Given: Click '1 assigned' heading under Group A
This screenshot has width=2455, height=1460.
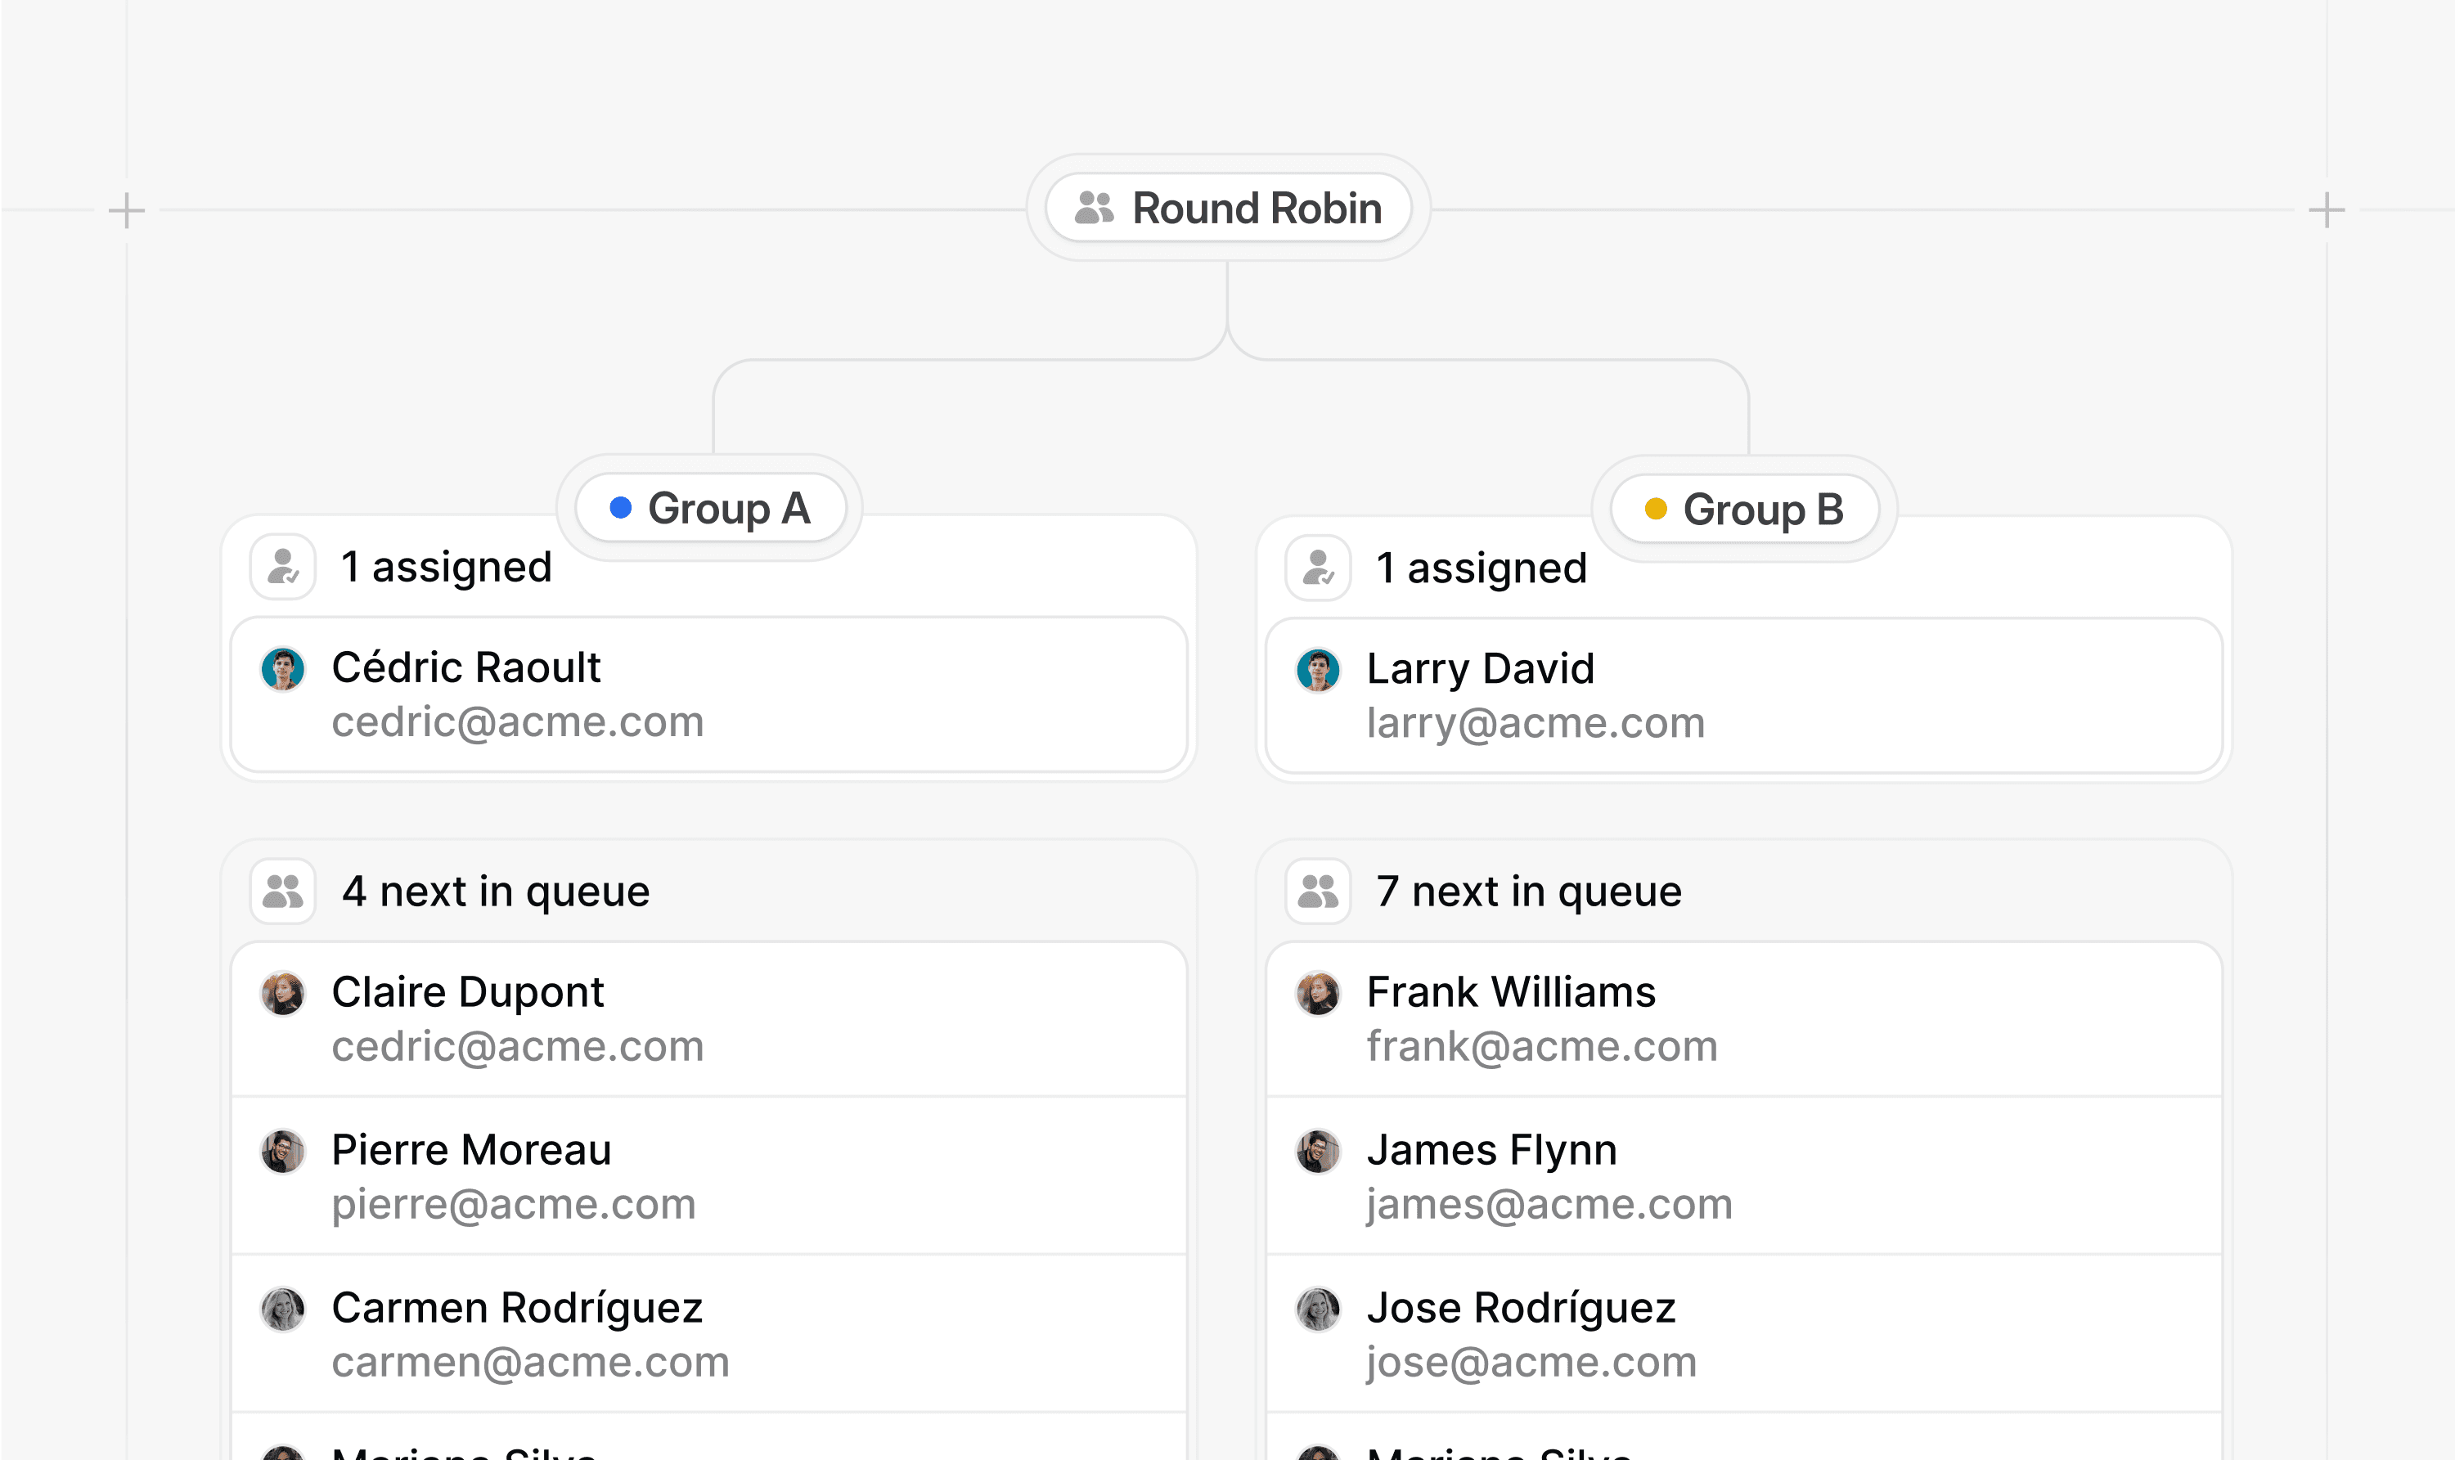Looking at the screenshot, I should (x=446, y=568).
